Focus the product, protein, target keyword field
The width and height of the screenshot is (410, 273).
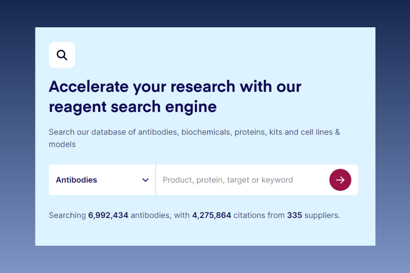point(242,180)
